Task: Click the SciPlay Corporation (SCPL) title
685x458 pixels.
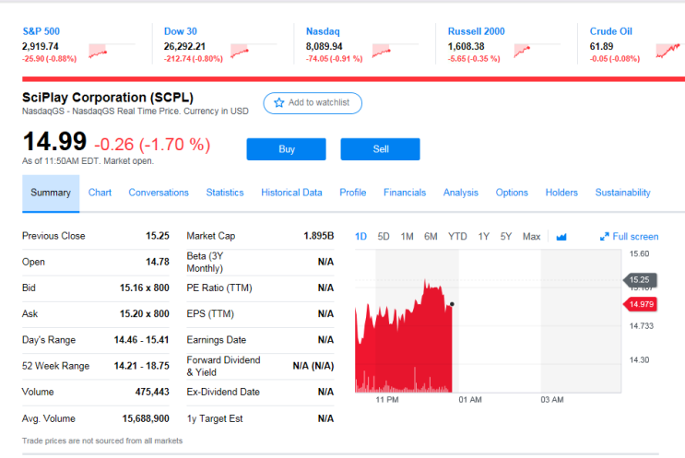Action: point(108,98)
